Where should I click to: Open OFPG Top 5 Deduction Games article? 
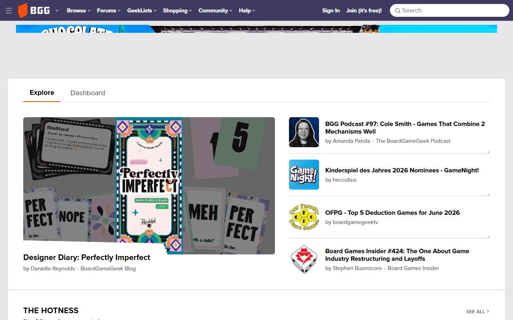point(392,213)
